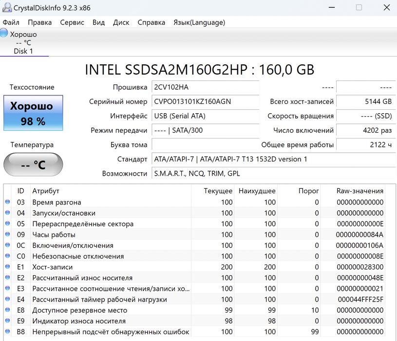Open the Сервис menu
This screenshot has height=341, width=397.
pyautogui.click(x=72, y=22)
